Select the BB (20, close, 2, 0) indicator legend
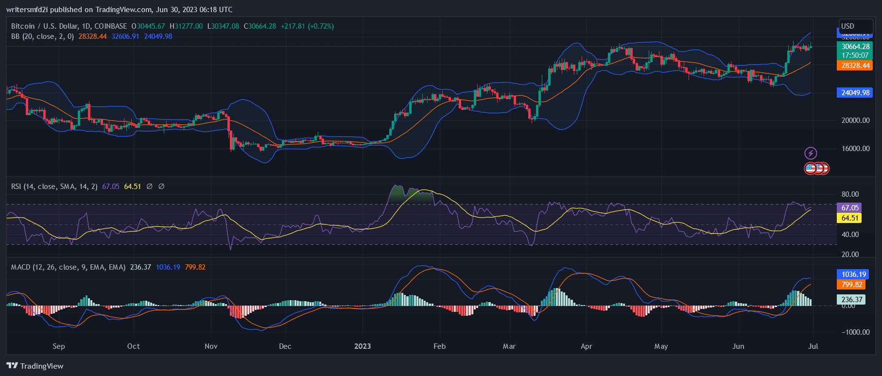This screenshot has height=376, width=882. click(42, 36)
